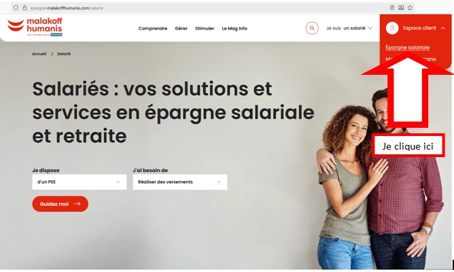Collapse the Espace client menu chevron
This screenshot has height=272, width=454.
coord(443,28)
